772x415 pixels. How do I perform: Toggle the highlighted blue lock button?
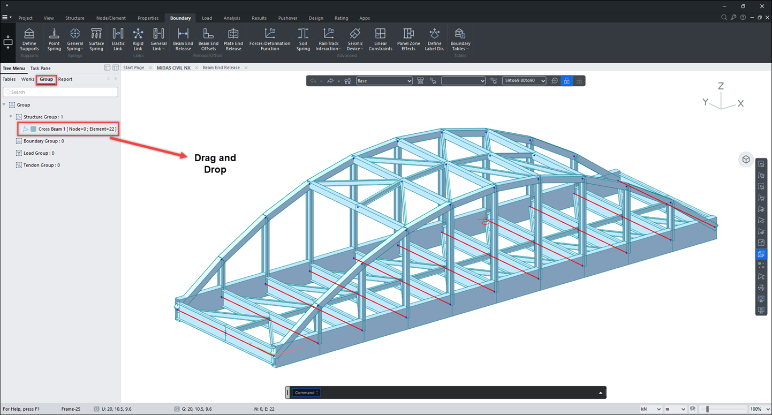coord(566,81)
